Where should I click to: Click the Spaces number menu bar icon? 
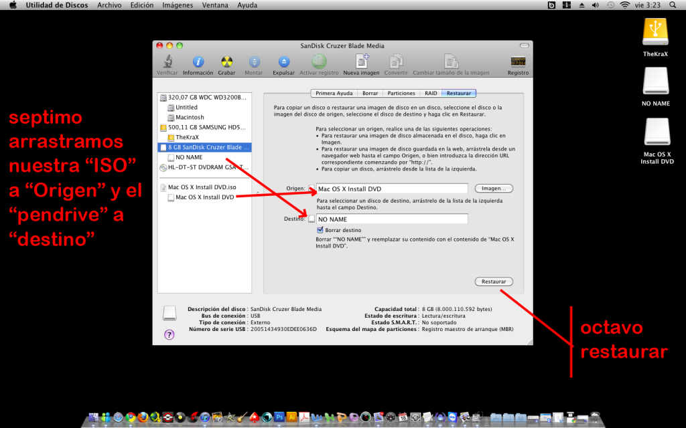[x=567, y=5]
